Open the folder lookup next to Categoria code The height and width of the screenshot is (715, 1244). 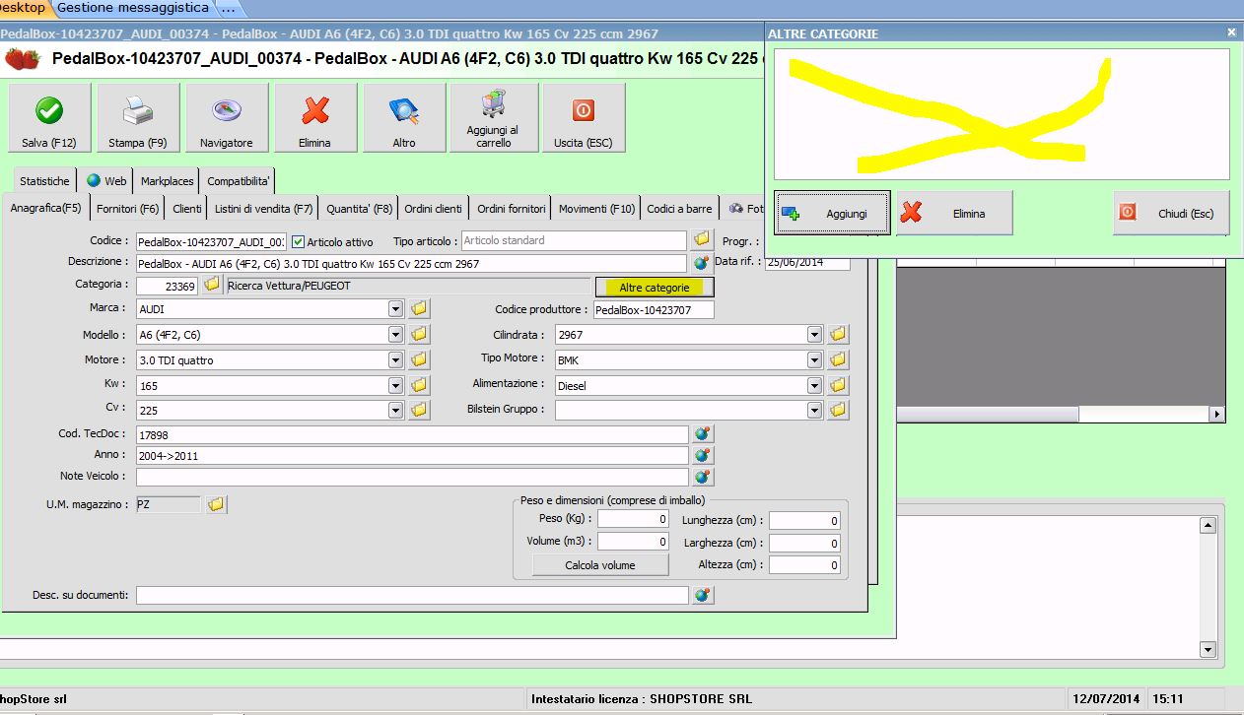coord(212,285)
